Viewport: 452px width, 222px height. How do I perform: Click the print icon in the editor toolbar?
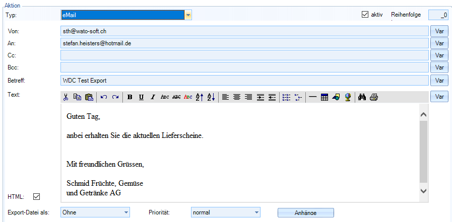(x=373, y=97)
